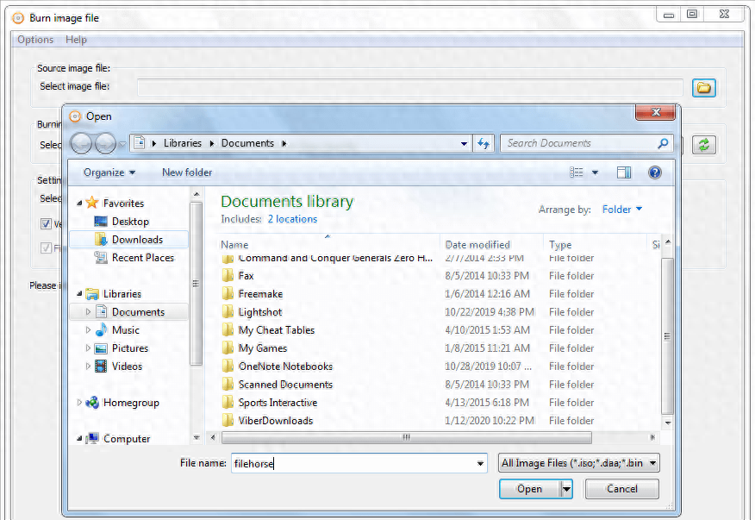The height and width of the screenshot is (520, 755).
Task: Open the file type filter dropdown
Action: tap(579, 463)
